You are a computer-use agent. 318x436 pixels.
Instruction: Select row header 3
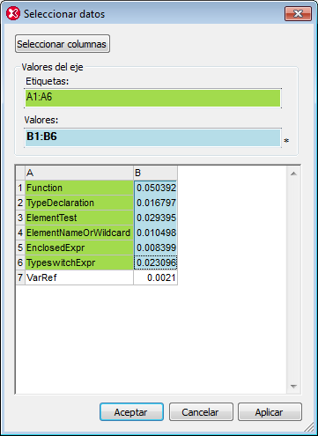coord(20,218)
